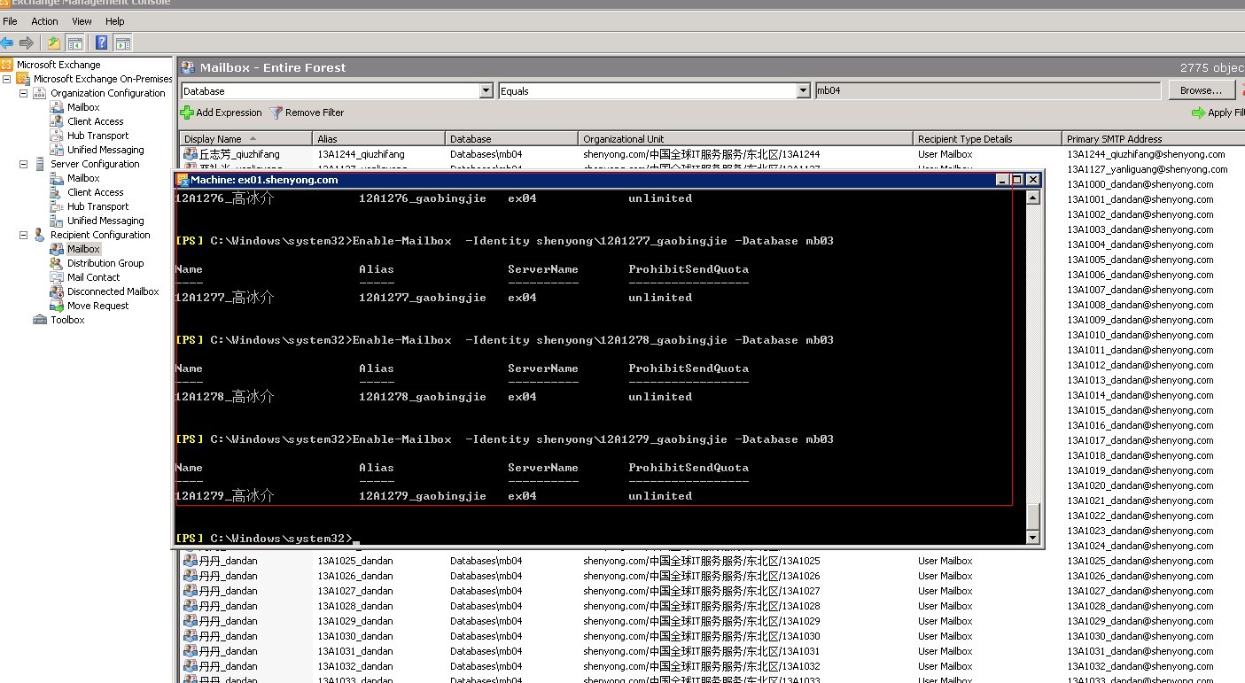Click the Distribution Group icon
1245x683 pixels.
click(57, 263)
